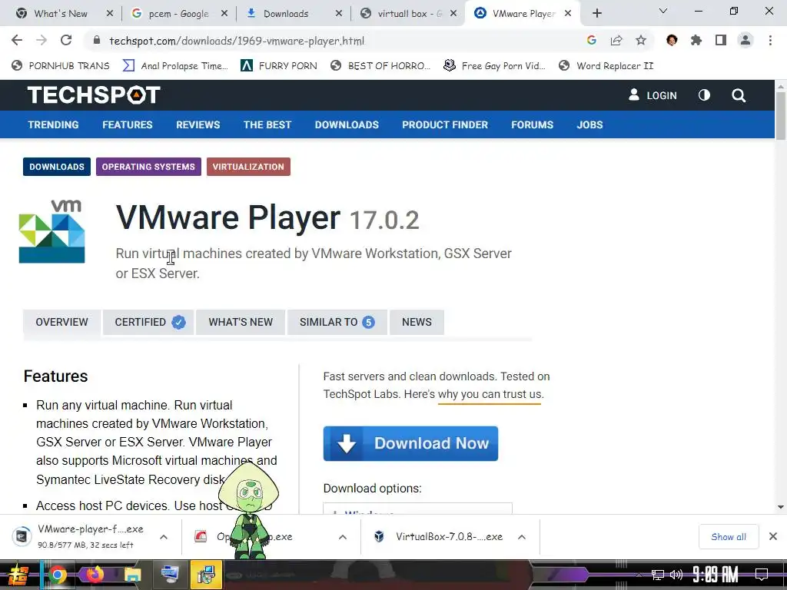Open the PRODUCT FINDER nav item
This screenshot has height=590, width=787.
445,124
